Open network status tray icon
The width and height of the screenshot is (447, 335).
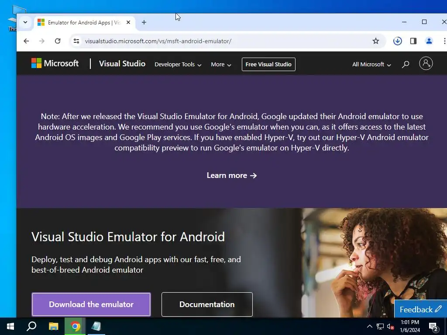click(x=380, y=326)
